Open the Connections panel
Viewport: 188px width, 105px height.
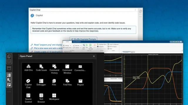80,68
